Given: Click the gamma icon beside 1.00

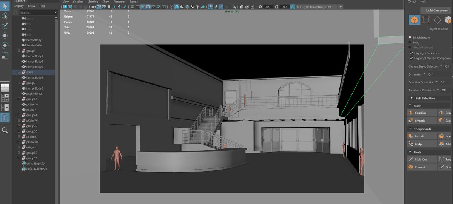Looking at the screenshot, I should [277, 7].
